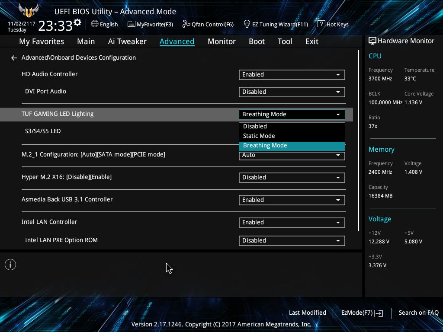
Task: Open Search on FAQ link
Action: pos(418,313)
